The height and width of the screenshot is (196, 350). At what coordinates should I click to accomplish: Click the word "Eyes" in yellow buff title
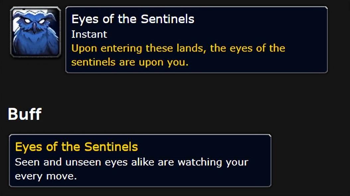tap(28, 147)
